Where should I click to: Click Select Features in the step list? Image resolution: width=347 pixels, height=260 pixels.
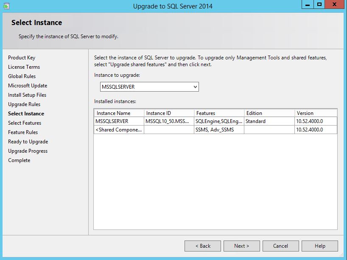[x=25, y=123]
